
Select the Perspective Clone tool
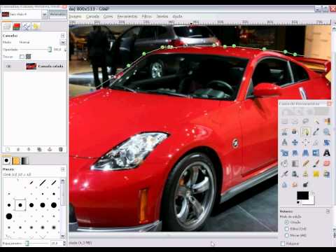point(327,174)
